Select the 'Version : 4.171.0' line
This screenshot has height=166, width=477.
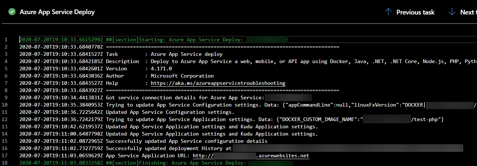click(95, 69)
